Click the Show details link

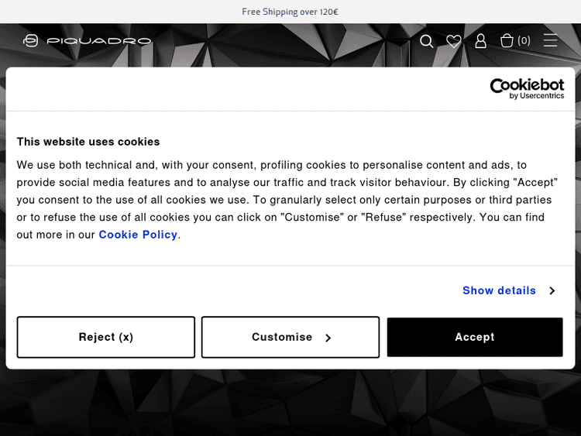click(499, 290)
